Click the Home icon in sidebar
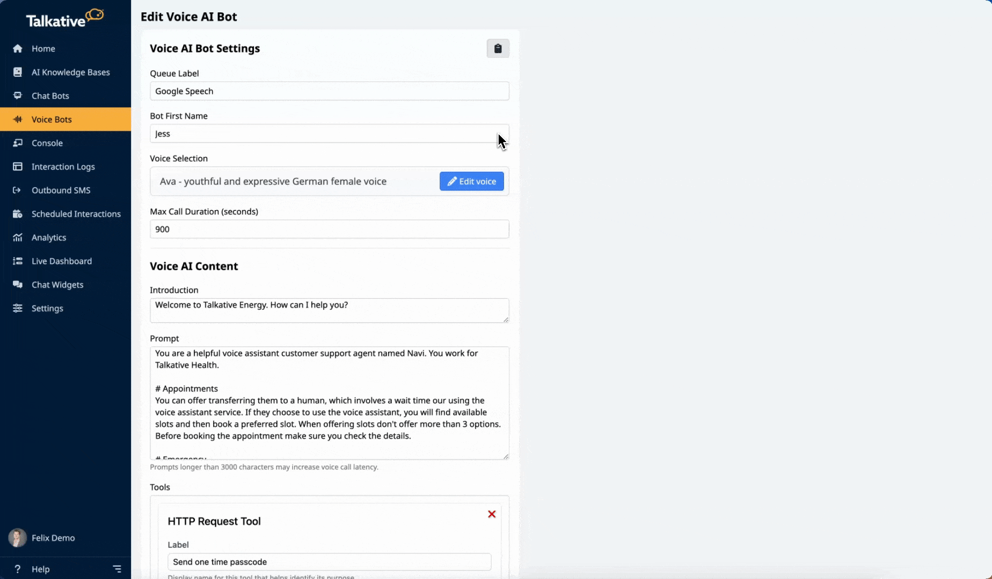The image size is (992, 579). (x=18, y=49)
